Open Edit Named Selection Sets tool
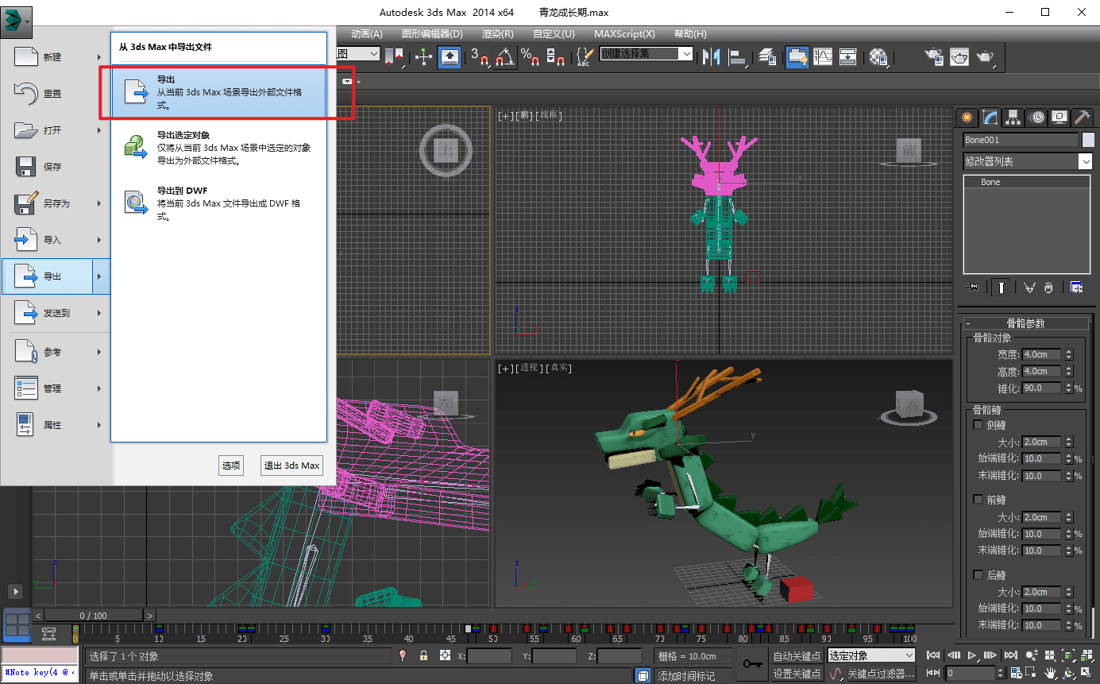Image resolution: width=1100 pixels, height=684 pixels. click(585, 56)
